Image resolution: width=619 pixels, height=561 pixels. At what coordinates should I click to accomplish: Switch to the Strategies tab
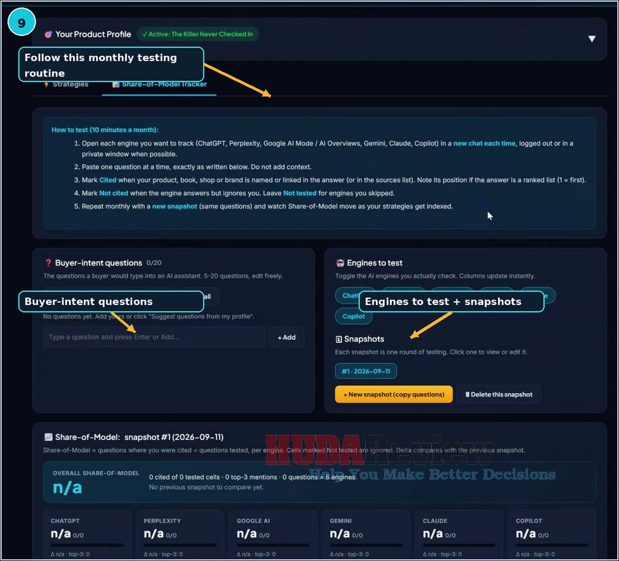[66, 85]
